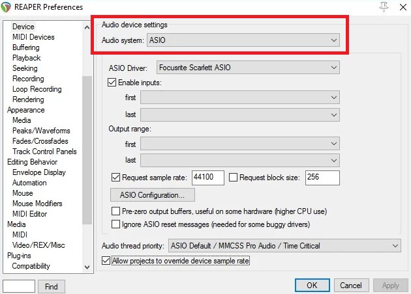Click the sidebar scrollbar thumb
The width and height of the screenshot is (411, 294).
pos(87,150)
